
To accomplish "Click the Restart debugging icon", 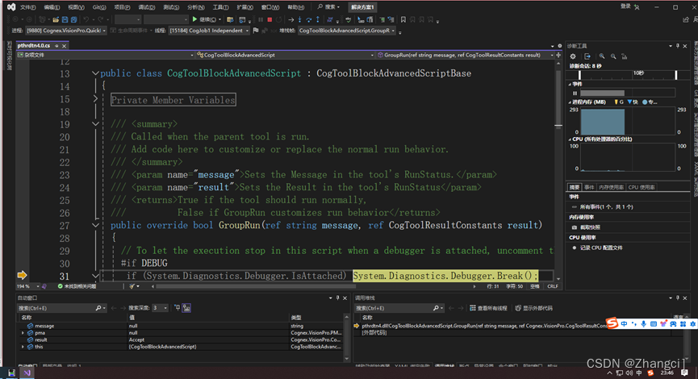I will (x=278, y=19).
